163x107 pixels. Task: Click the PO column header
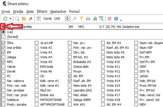113,27
